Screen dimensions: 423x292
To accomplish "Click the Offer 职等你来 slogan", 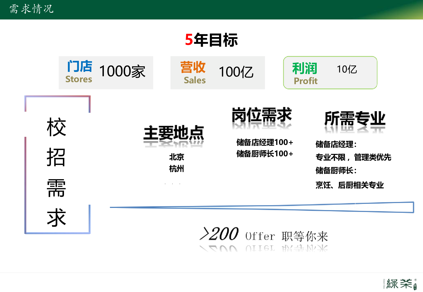I will click(x=287, y=236).
